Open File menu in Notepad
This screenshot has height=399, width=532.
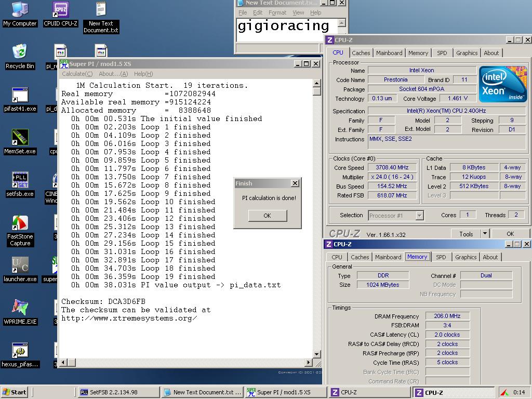[243, 12]
